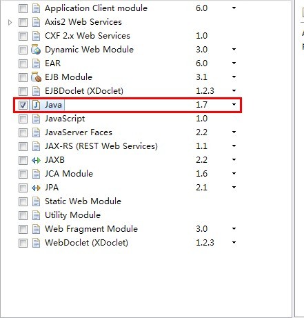Click the Java facet J icon

36,105
